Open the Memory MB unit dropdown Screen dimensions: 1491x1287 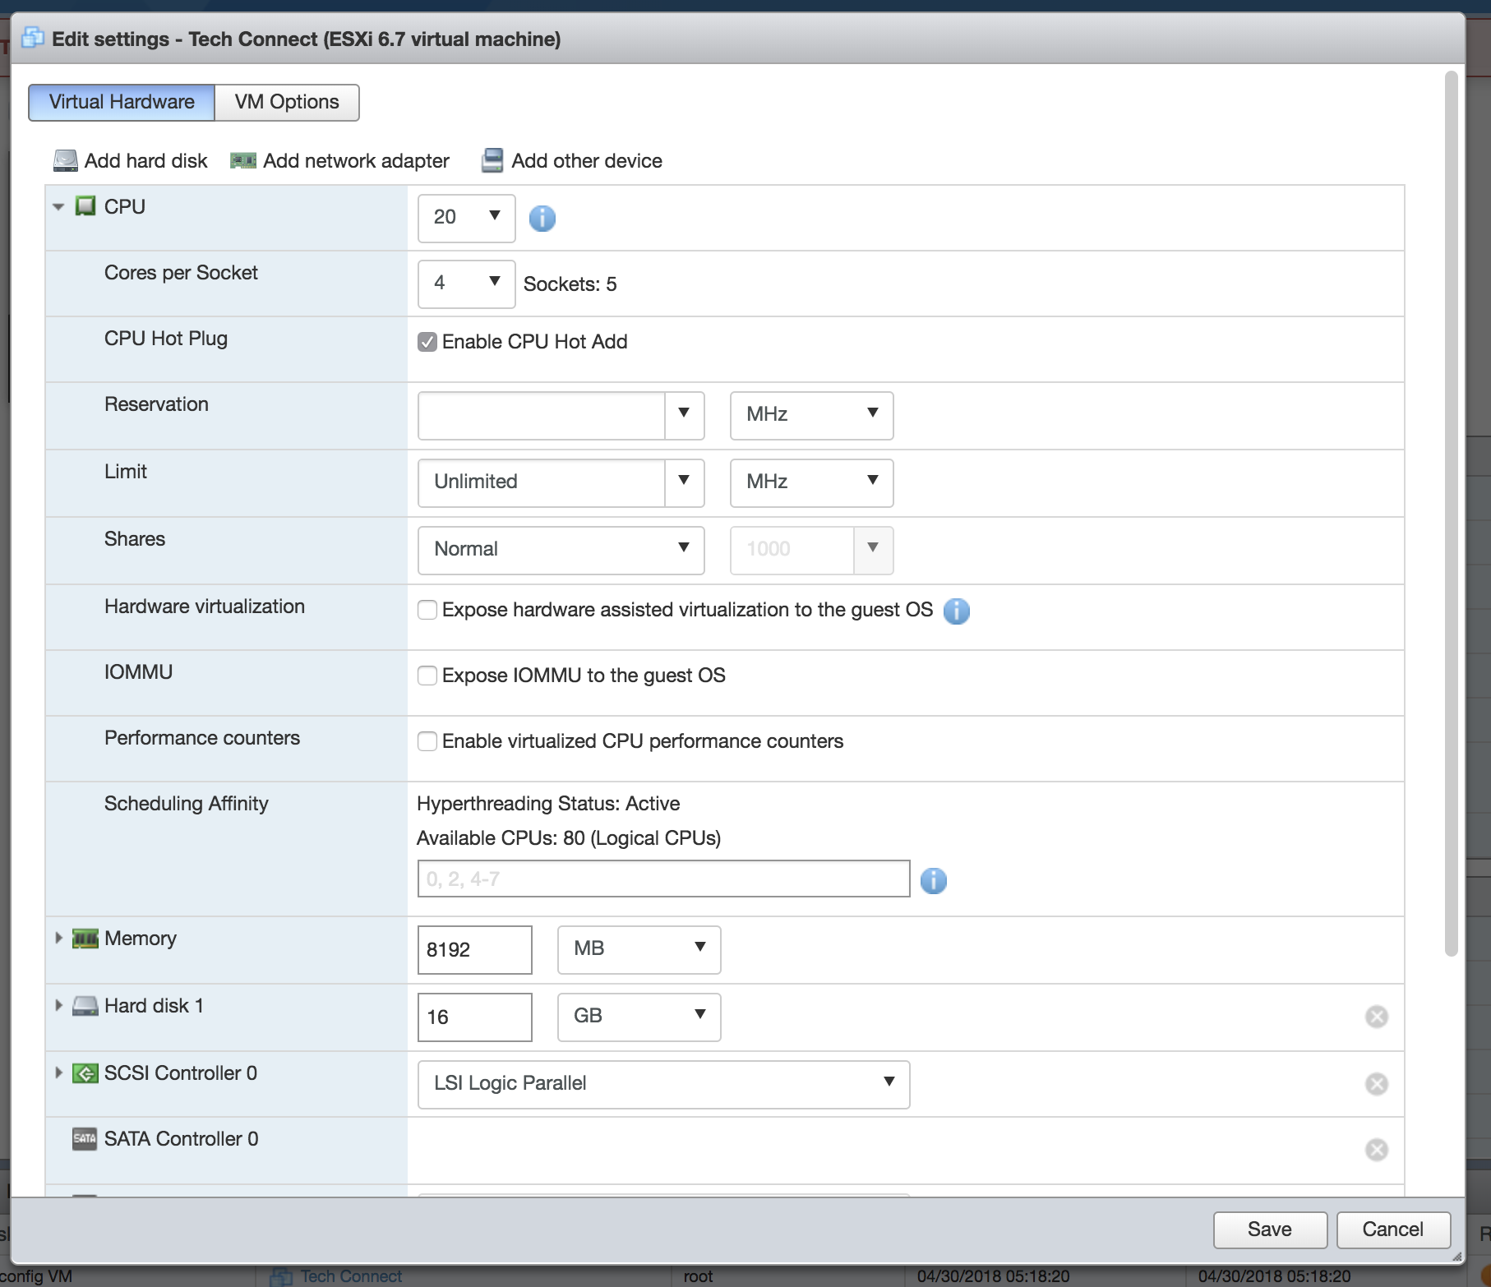(x=639, y=949)
